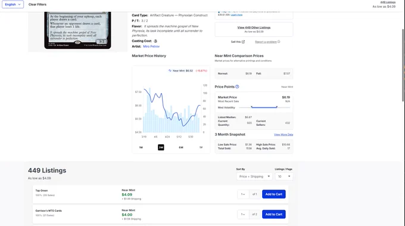Click Garrison's MTG Cards seller name
Image resolution: width=405 pixels, height=226 pixels.
point(49,210)
